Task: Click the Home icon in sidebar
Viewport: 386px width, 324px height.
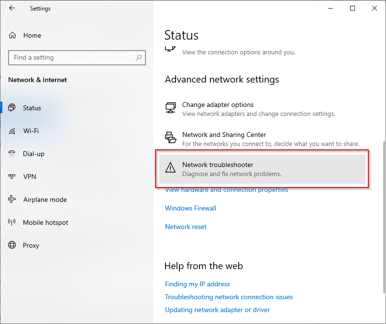Action: [x=12, y=35]
